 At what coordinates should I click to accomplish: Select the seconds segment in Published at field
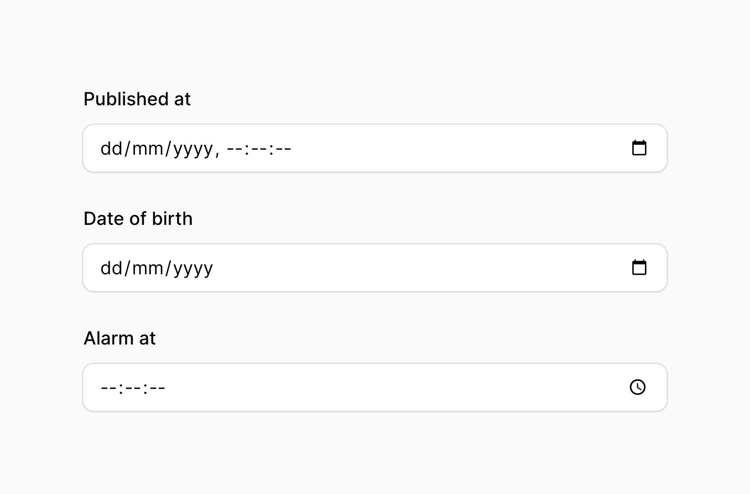click(x=283, y=149)
